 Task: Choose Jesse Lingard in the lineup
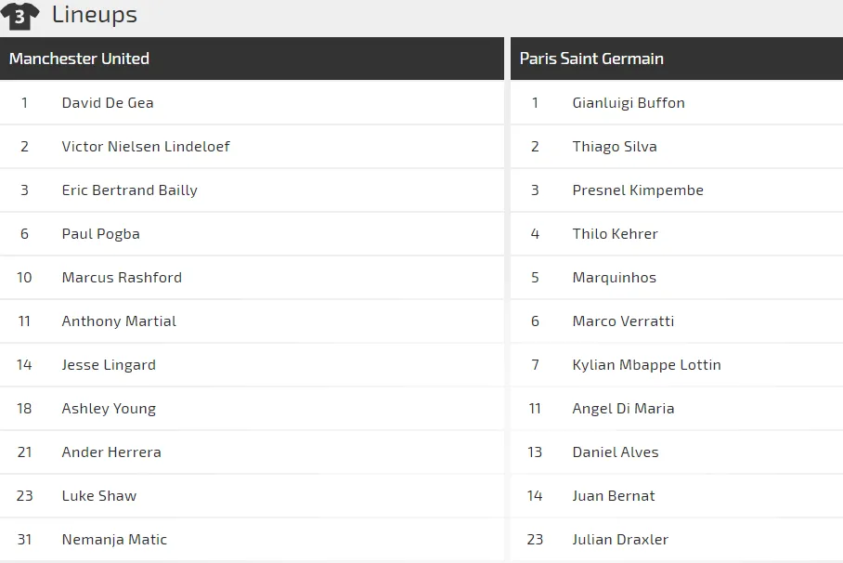pos(109,365)
